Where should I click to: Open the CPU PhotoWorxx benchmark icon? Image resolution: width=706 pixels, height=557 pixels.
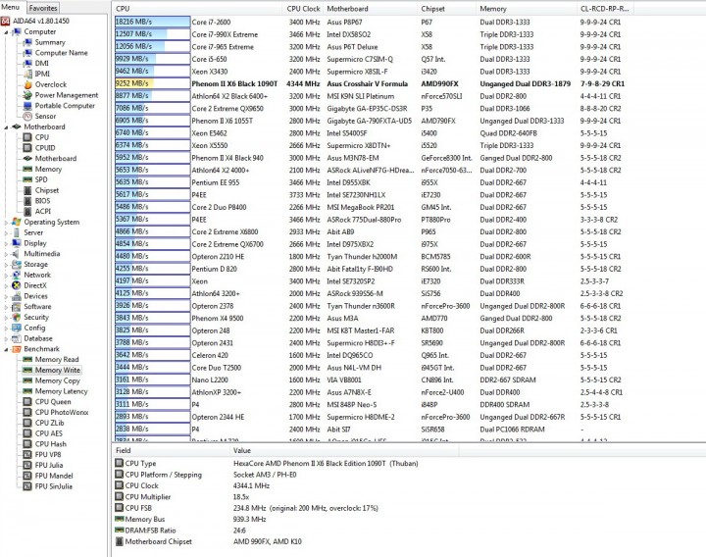(x=27, y=412)
